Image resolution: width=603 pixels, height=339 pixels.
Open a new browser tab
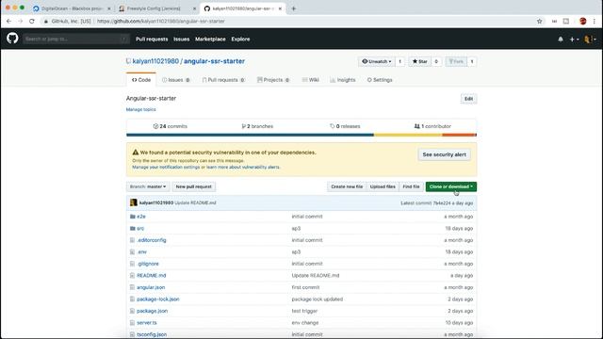[x=293, y=8]
